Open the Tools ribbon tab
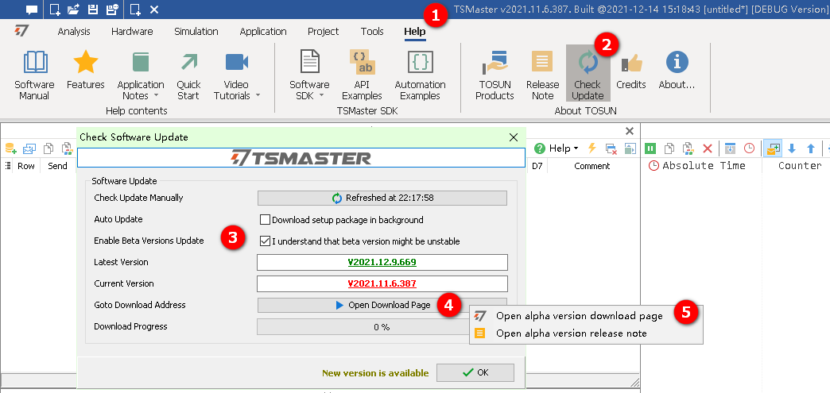The image size is (830, 393). point(372,31)
